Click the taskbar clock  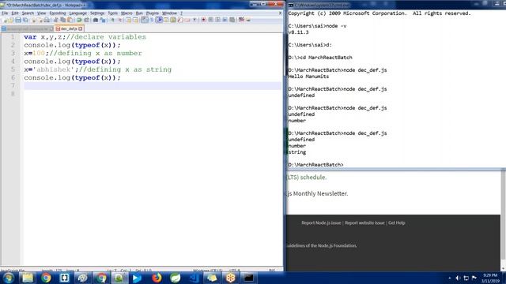[490, 278]
